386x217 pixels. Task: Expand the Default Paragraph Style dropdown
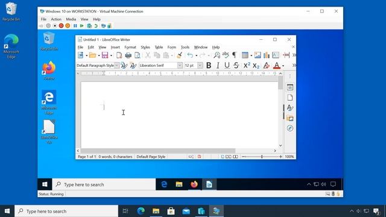[x=116, y=66]
